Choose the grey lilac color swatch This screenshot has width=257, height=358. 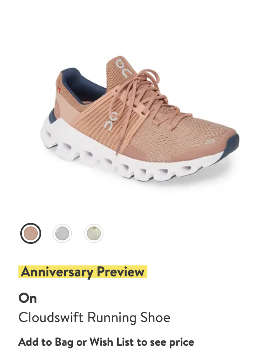pos(62,233)
